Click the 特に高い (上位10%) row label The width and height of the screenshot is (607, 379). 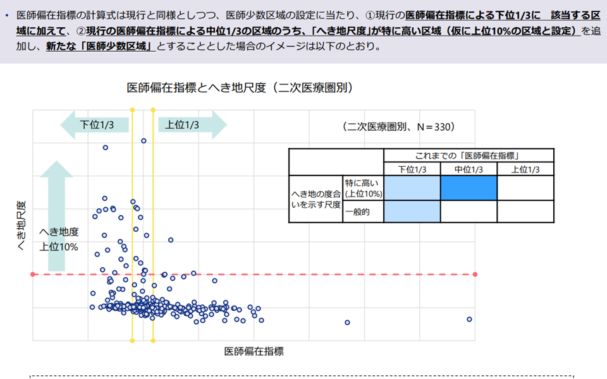pos(363,188)
